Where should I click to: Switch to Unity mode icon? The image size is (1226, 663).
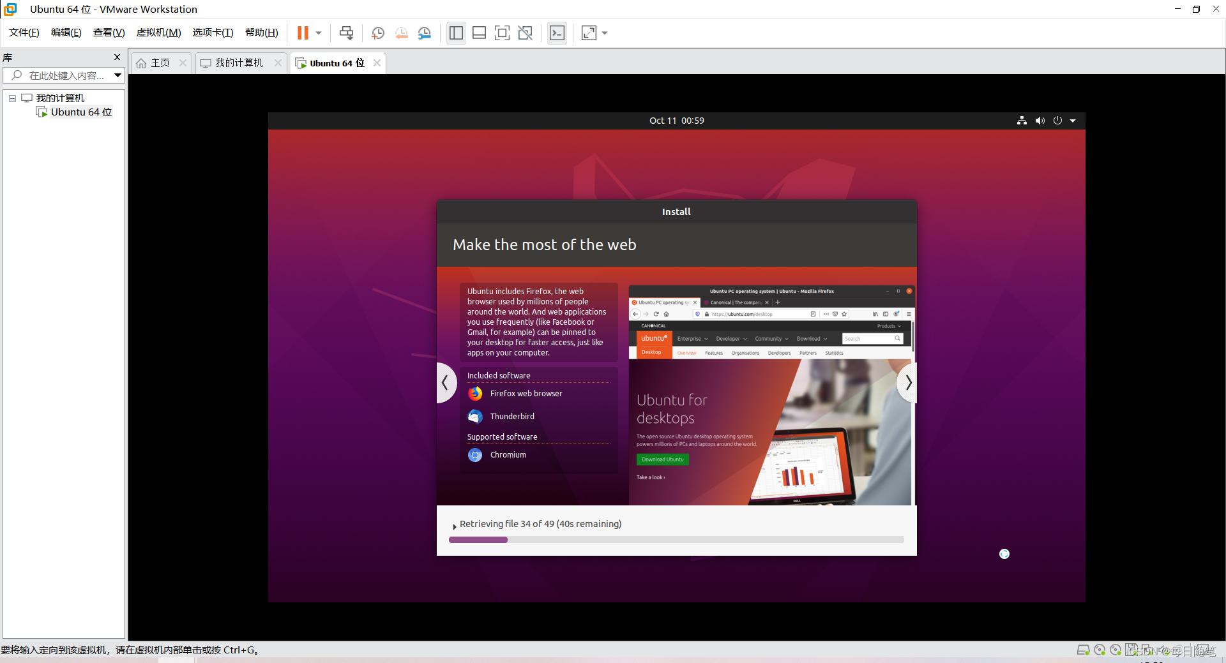click(526, 33)
